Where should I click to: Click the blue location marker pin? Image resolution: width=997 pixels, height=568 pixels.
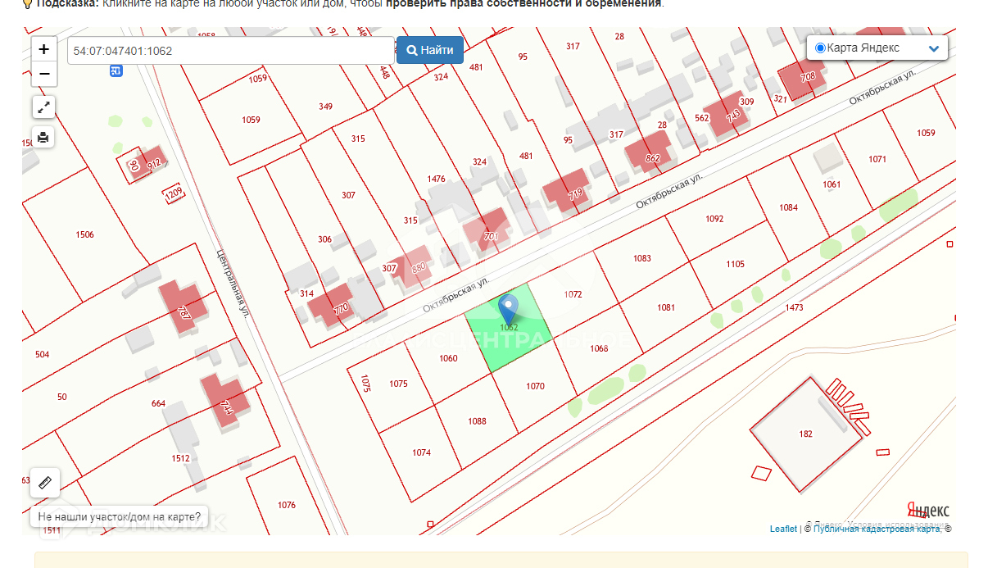click(509, 309)
